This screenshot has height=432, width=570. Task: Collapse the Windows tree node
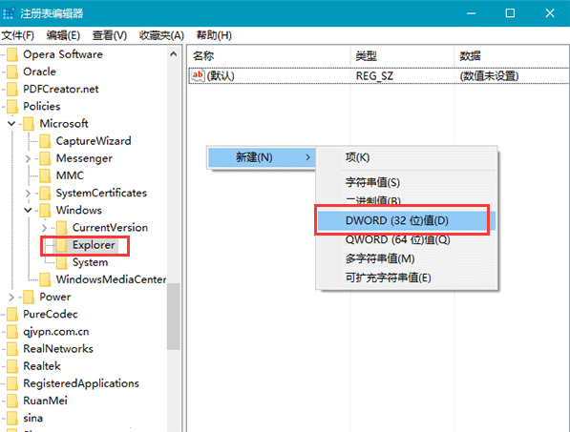(28, 210)
